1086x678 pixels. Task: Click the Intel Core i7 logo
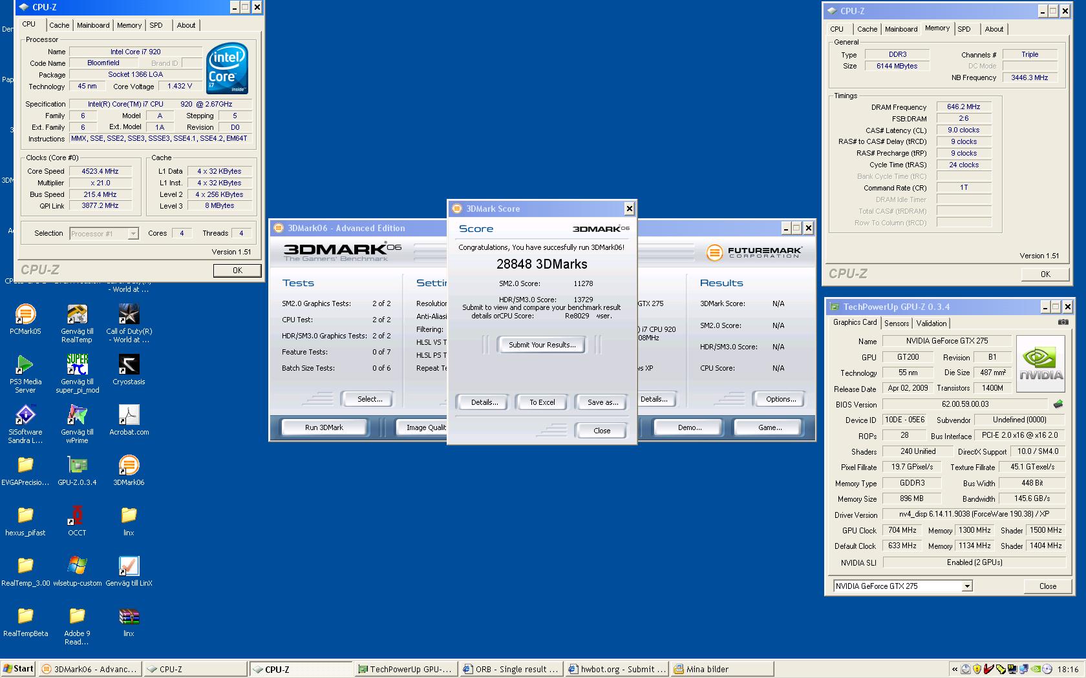tap(228, 68)
